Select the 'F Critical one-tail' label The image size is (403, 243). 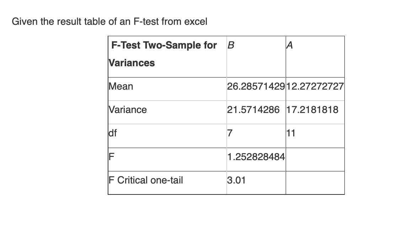tap(146, 180)
